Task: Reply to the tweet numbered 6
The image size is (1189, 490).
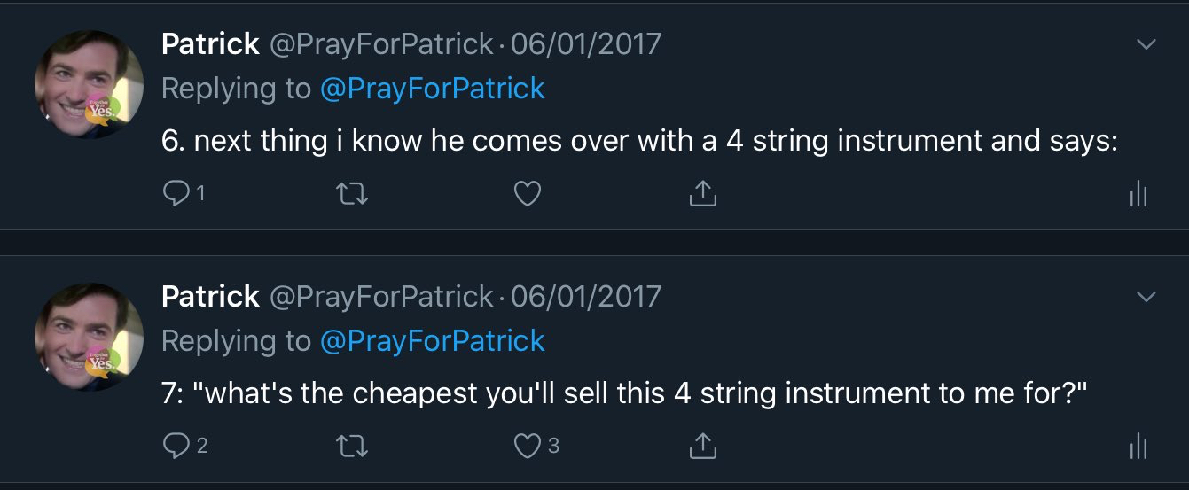Action: click(177, 193)
